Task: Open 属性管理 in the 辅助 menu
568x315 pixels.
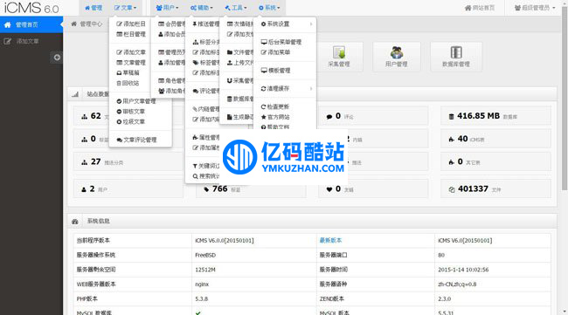Action: coord(205,137)
